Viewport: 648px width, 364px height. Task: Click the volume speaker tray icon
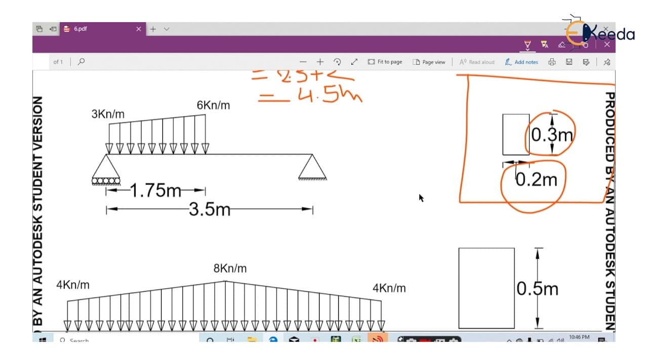point(560,340)
